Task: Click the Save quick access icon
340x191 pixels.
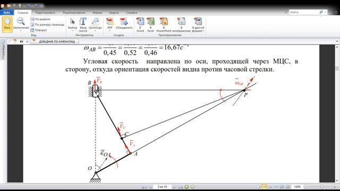Action: click(x=14, y=6)
